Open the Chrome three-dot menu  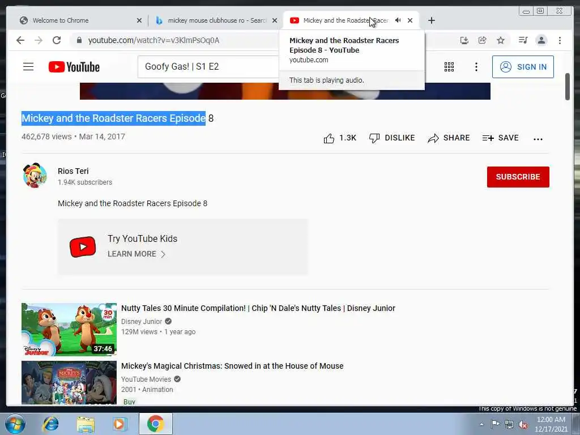(560, 40)
